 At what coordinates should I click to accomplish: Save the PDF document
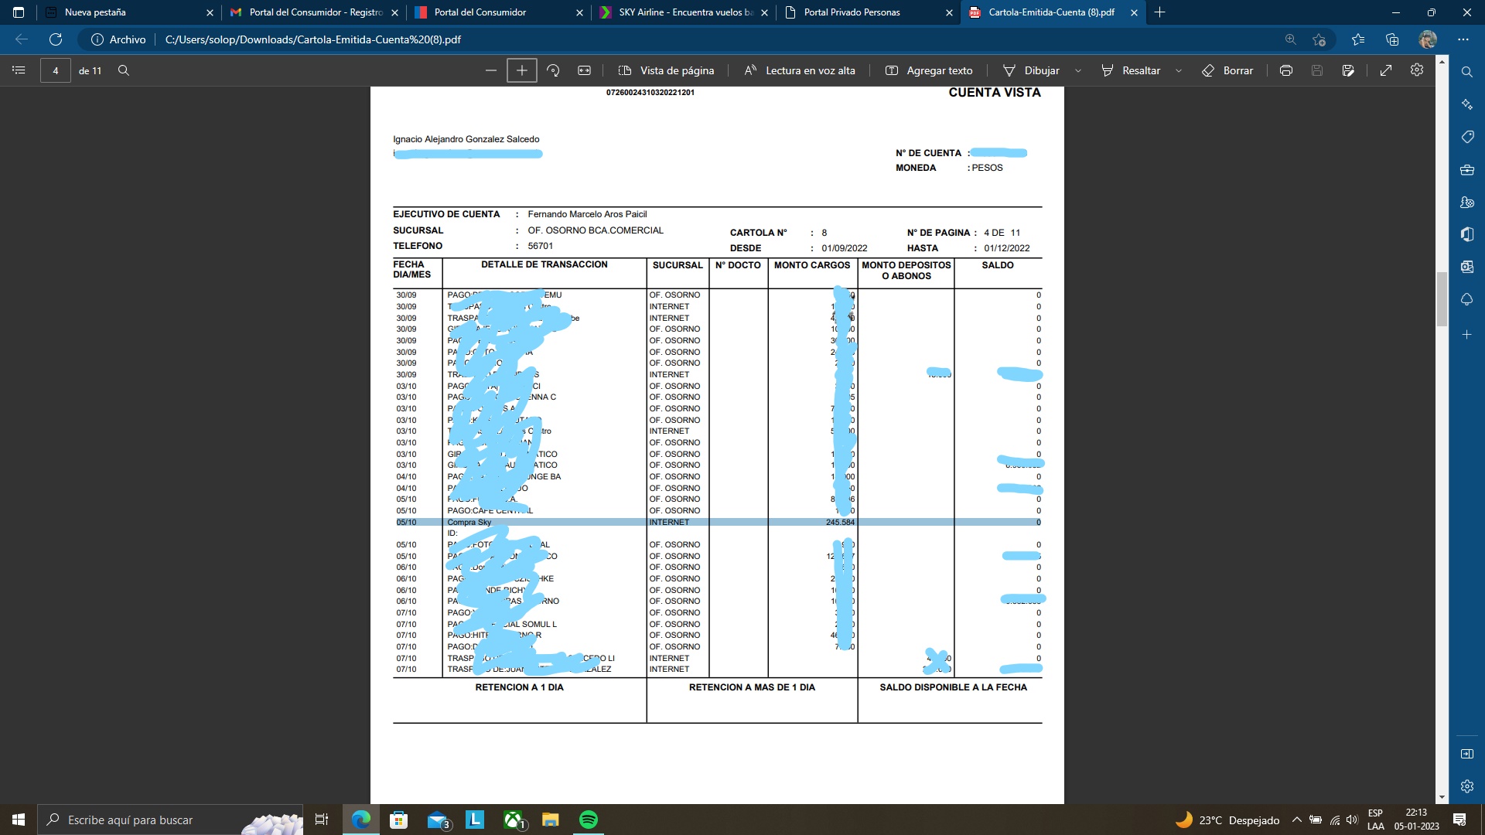pyautogui.click(x=1317, y=70)
